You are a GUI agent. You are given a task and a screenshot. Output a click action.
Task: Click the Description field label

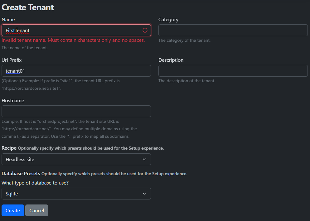coord(171,60)
